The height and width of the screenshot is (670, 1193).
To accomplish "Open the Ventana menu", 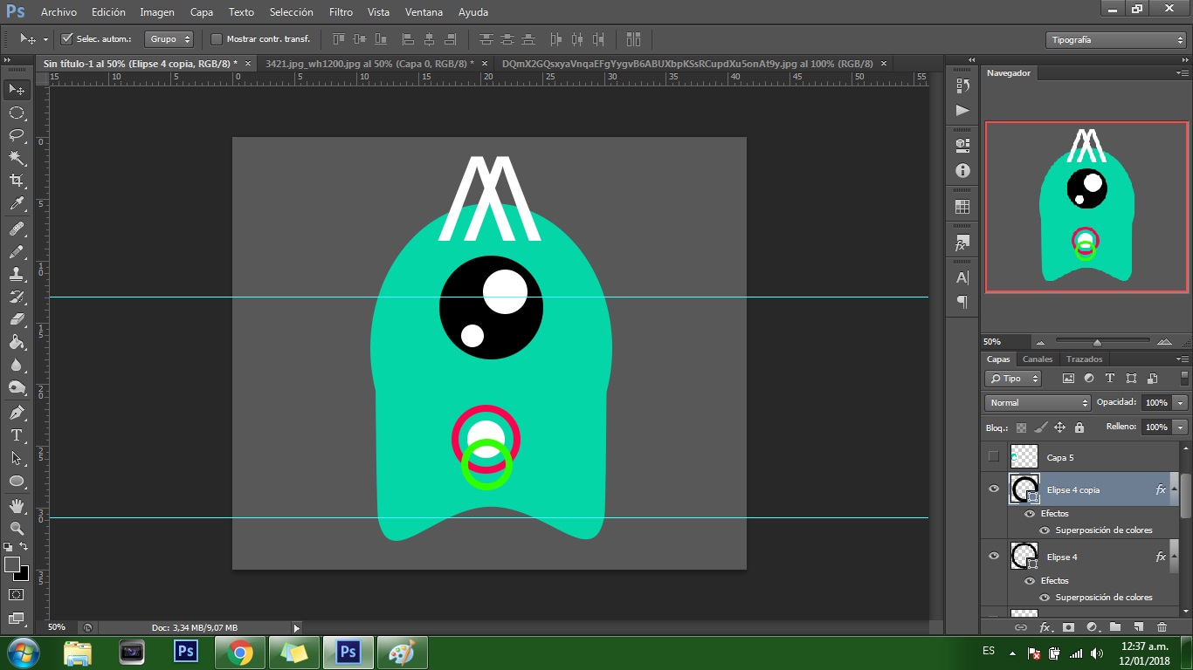I will [424, 12].
